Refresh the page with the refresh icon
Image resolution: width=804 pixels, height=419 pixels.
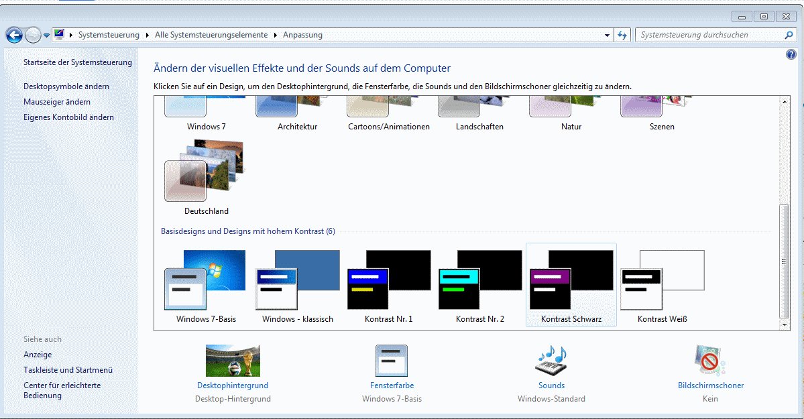pyautogui.click(x=622, y=35)
